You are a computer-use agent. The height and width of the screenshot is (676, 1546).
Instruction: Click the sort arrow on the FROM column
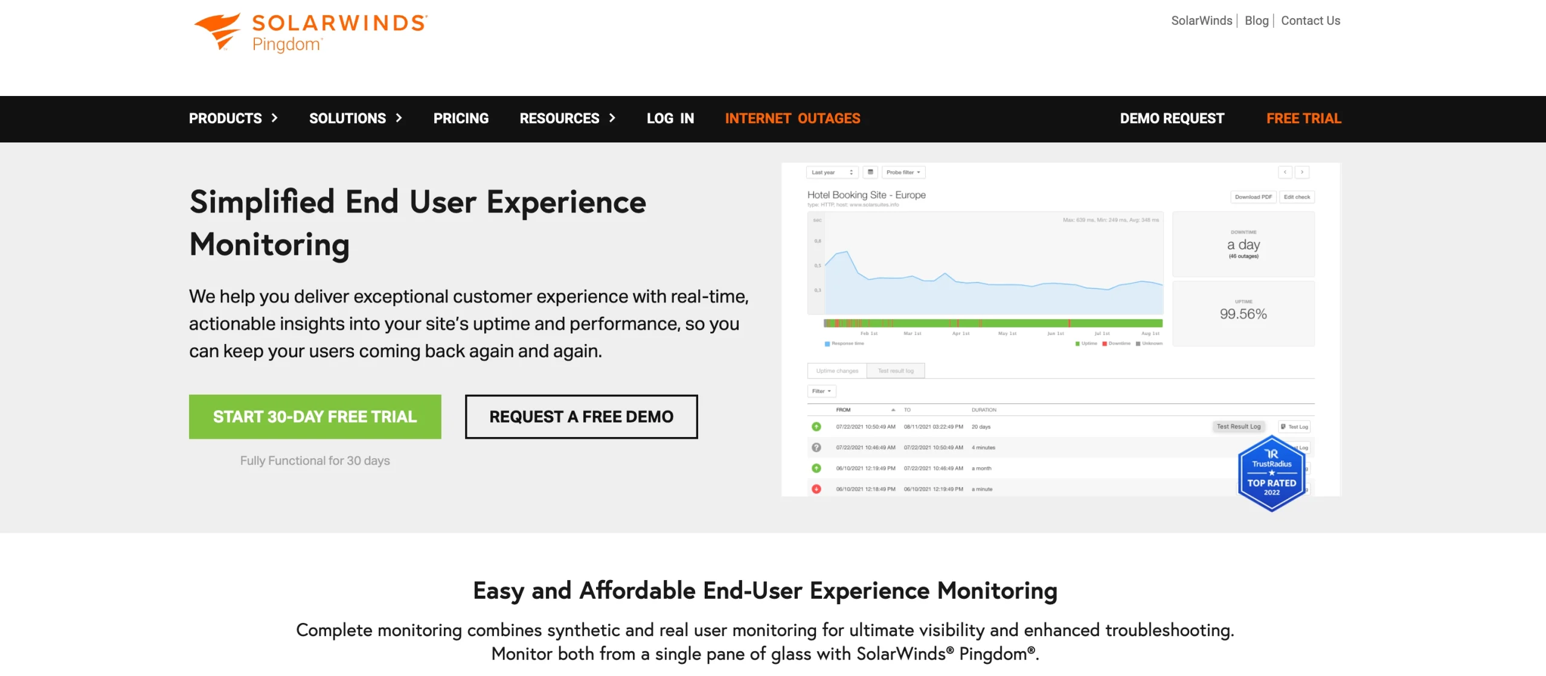pos(893,410)
